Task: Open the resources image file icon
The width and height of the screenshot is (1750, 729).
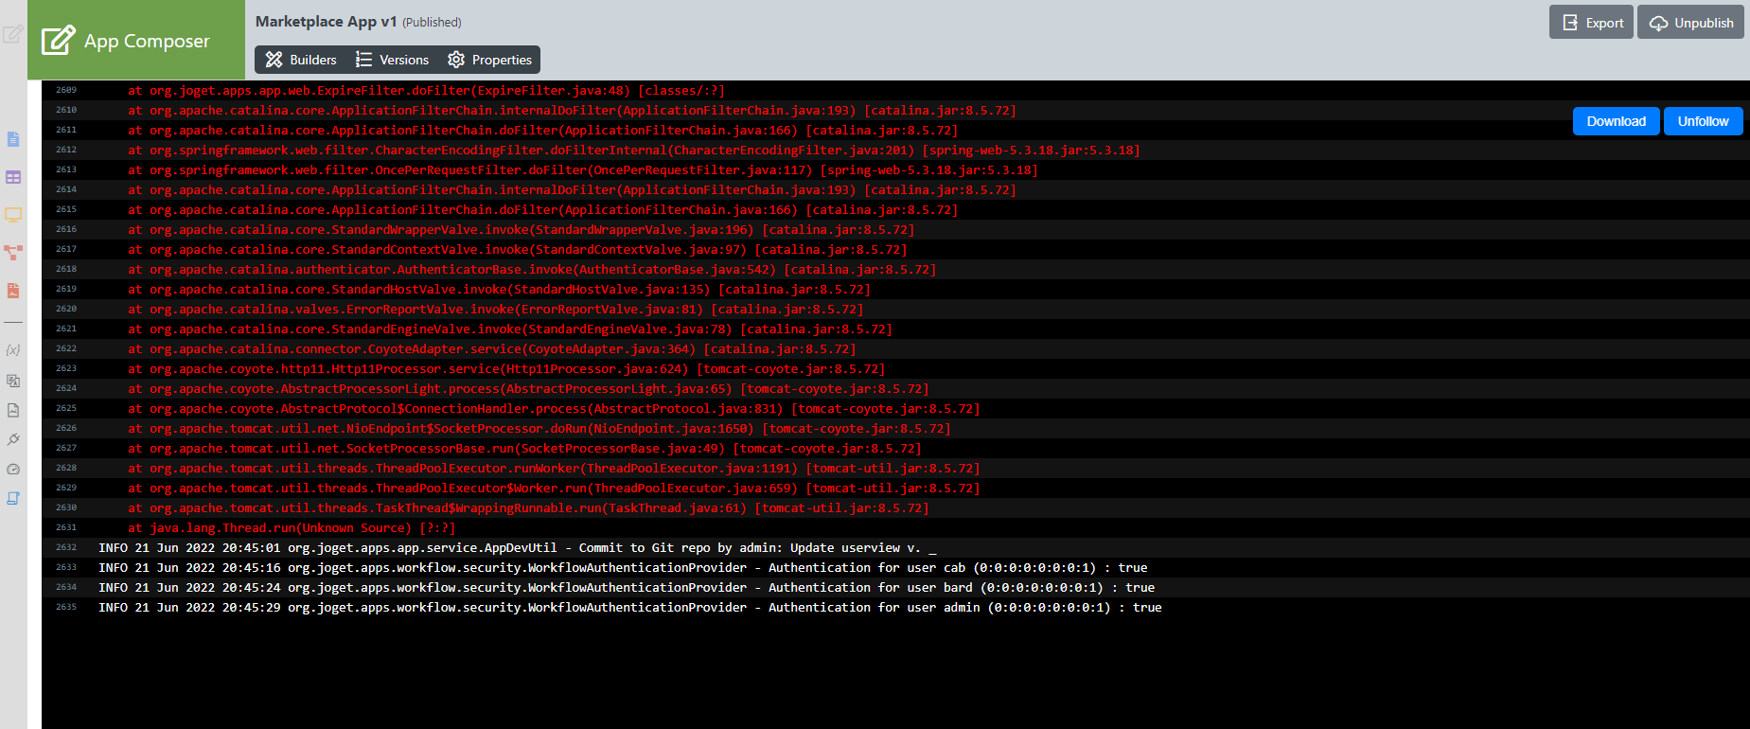Action: (13, 410)
